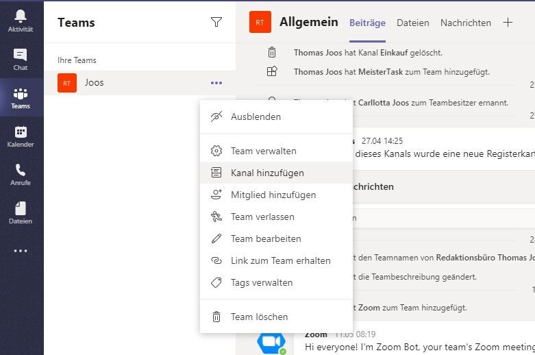
Task: Click the filter funnel icon
Action: (x=216, y=22)
